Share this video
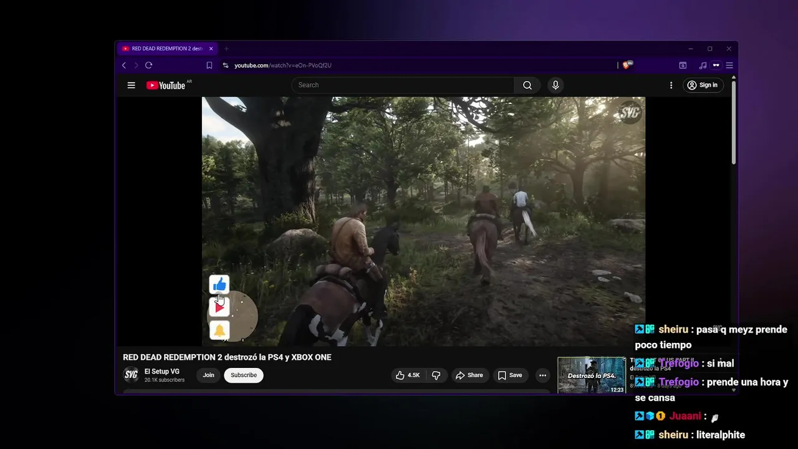 tap(469, 375)
